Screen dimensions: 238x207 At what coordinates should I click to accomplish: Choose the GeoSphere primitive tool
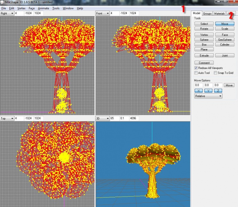[225, 40]
